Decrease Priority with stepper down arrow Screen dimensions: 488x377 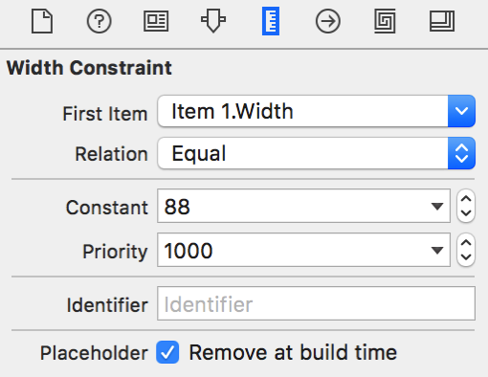466,257
